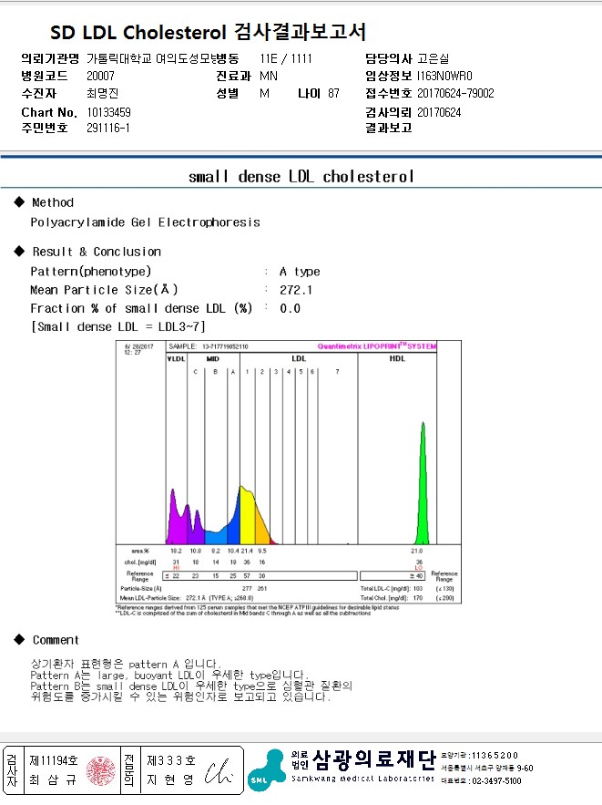The width and height of the screenshot is (602, 805).
Task: Click the yellow LDL band in chart
Action: [247, 516]
